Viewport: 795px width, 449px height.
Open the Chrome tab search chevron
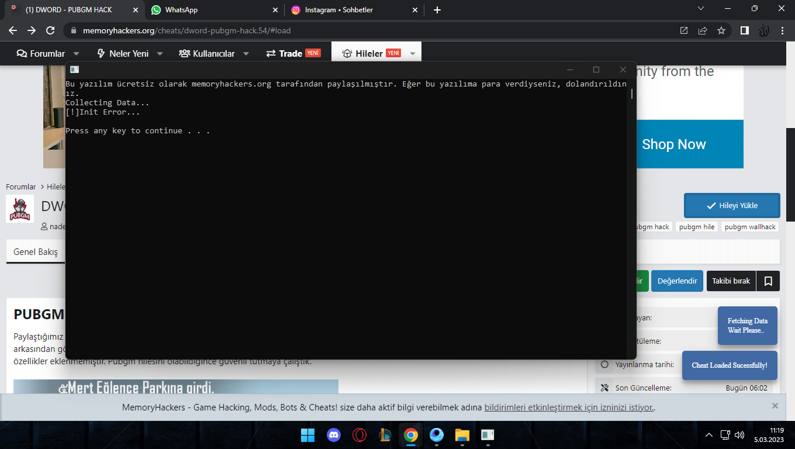point(702,8)
